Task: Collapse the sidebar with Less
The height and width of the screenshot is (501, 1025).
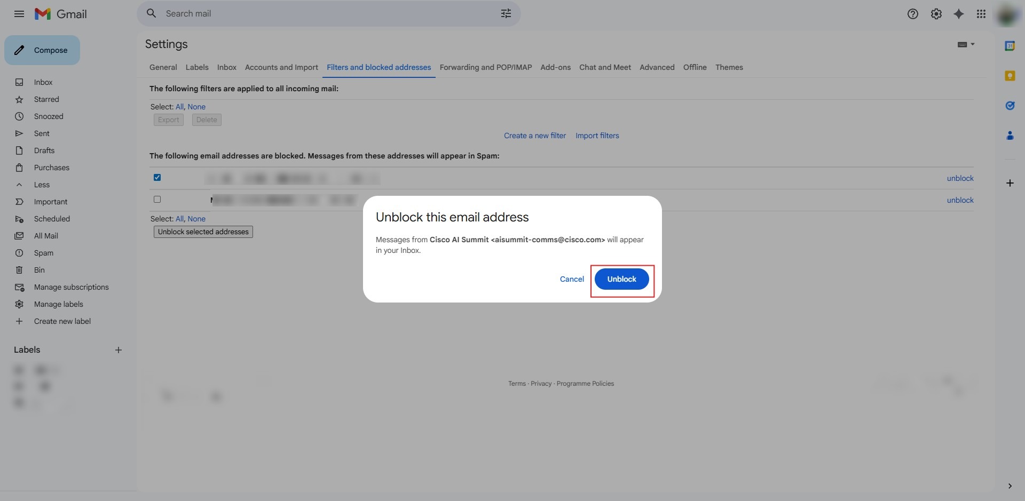Action: click(41, 185)
